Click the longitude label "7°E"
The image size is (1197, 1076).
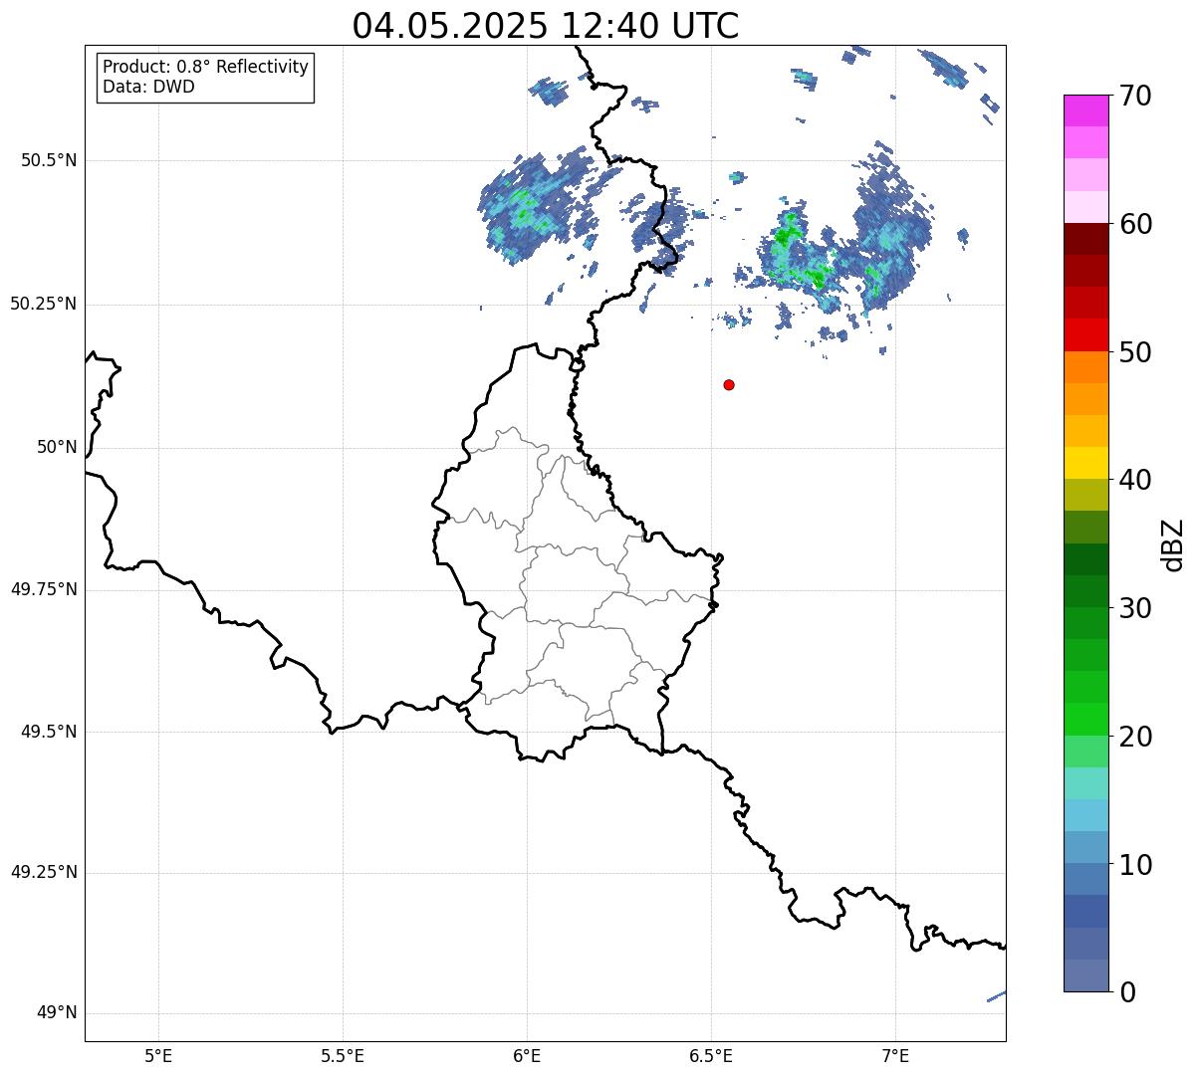(x=895, y=1055)
